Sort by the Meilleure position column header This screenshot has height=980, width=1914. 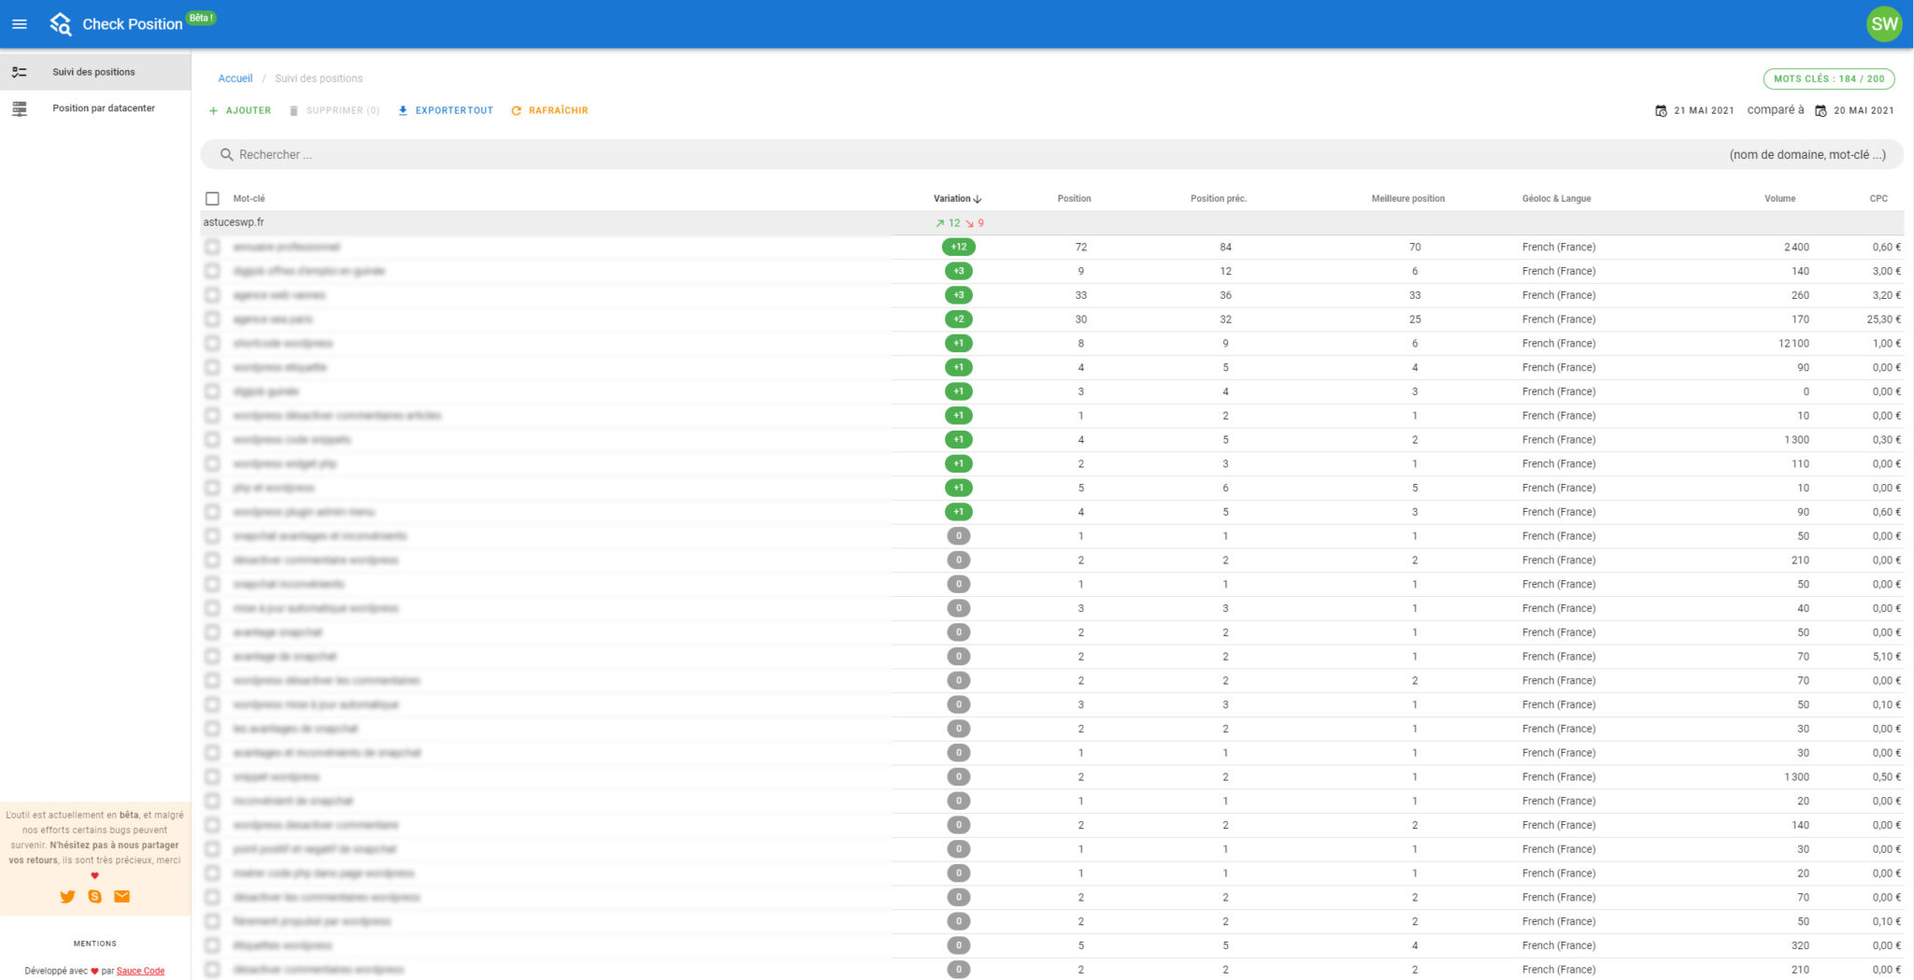1407,199
